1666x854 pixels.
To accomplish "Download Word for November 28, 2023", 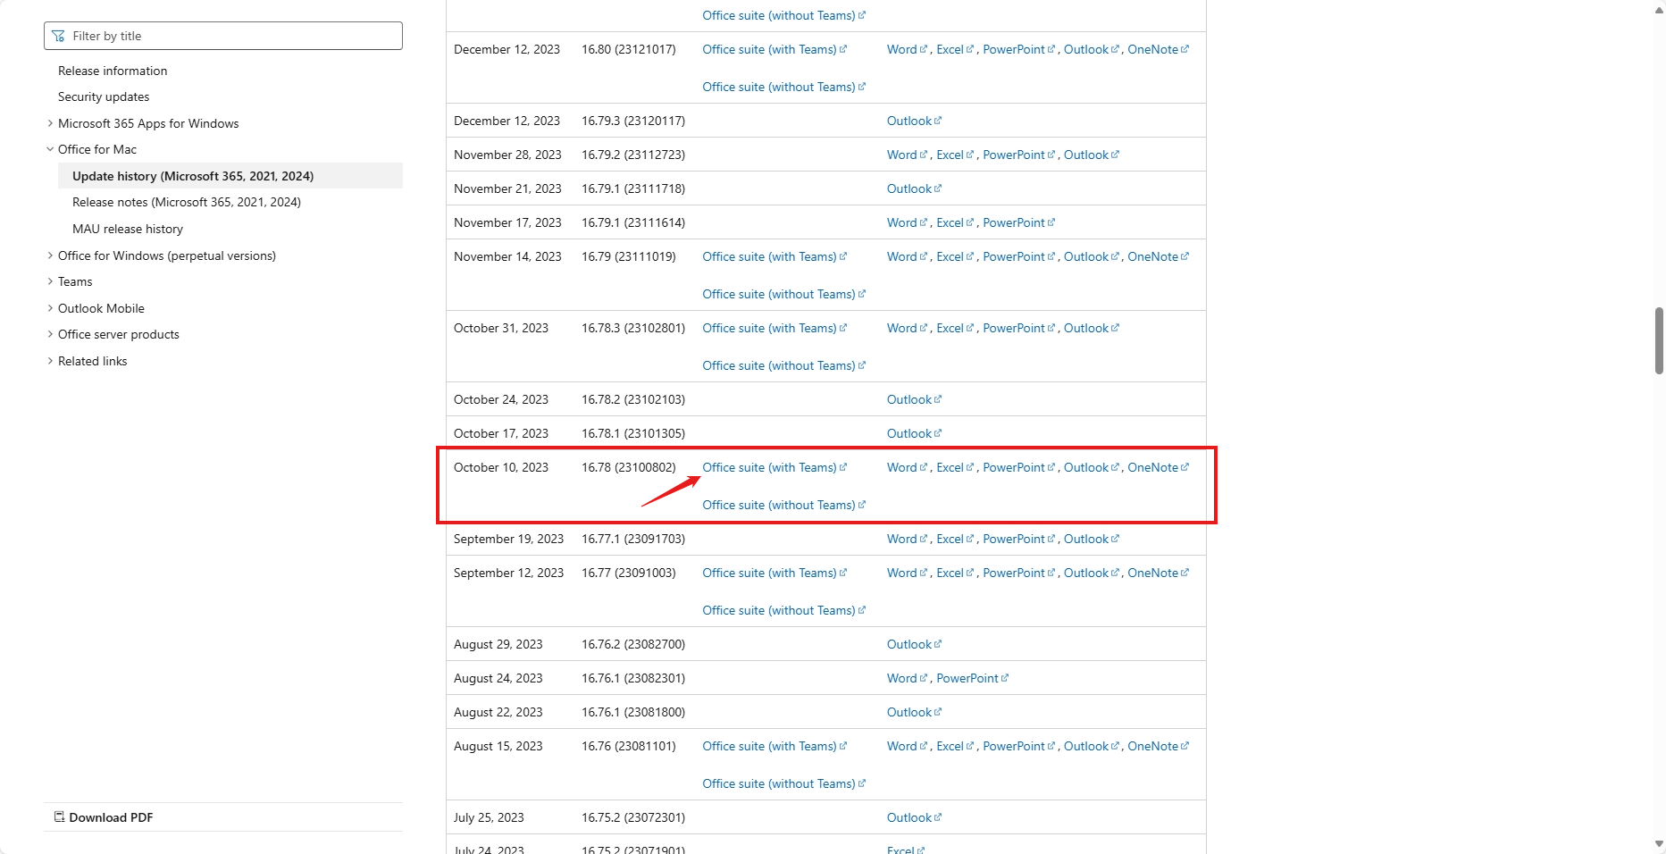I will click(x=907, y=155).
